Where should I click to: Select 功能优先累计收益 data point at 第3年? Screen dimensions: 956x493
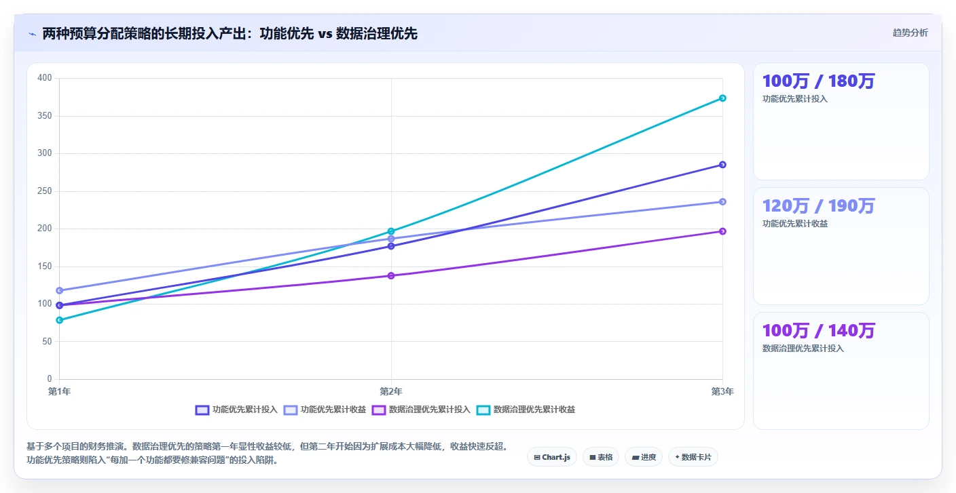pyautogui.click(x=722, y=201)
